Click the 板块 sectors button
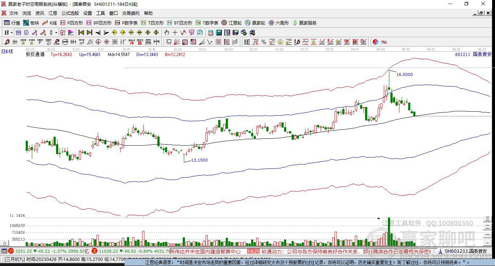 click(31, 23)
